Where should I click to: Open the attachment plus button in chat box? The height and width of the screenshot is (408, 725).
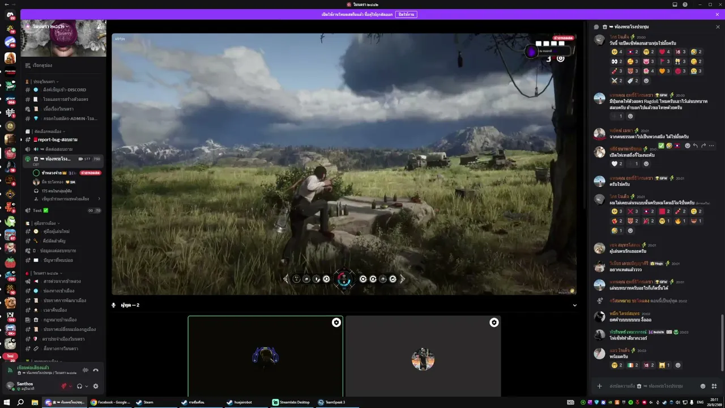[599, 386]
